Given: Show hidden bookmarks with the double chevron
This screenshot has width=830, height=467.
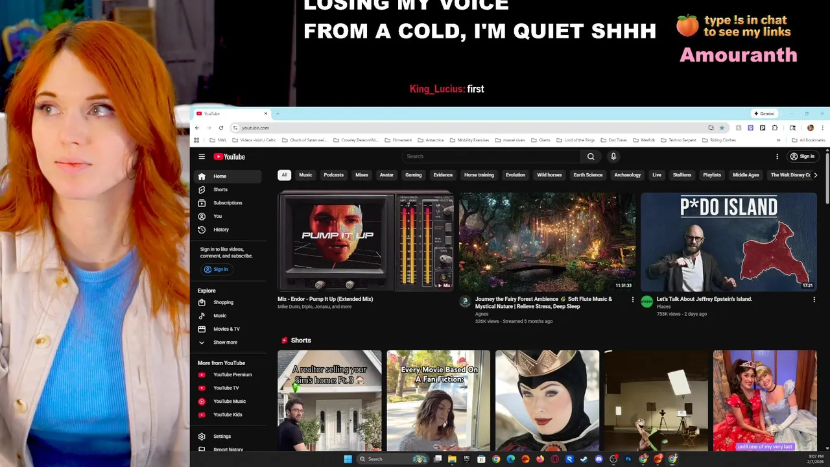Looking at the screenshot, I should click(778, 140).
